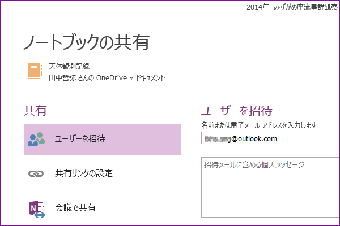
Task: Click the chain link icon
Action: click(36, 173)
